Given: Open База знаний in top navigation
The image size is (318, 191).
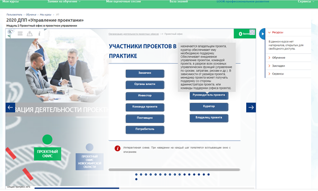Looking at the screenshot, I should (x=179, y=2).
